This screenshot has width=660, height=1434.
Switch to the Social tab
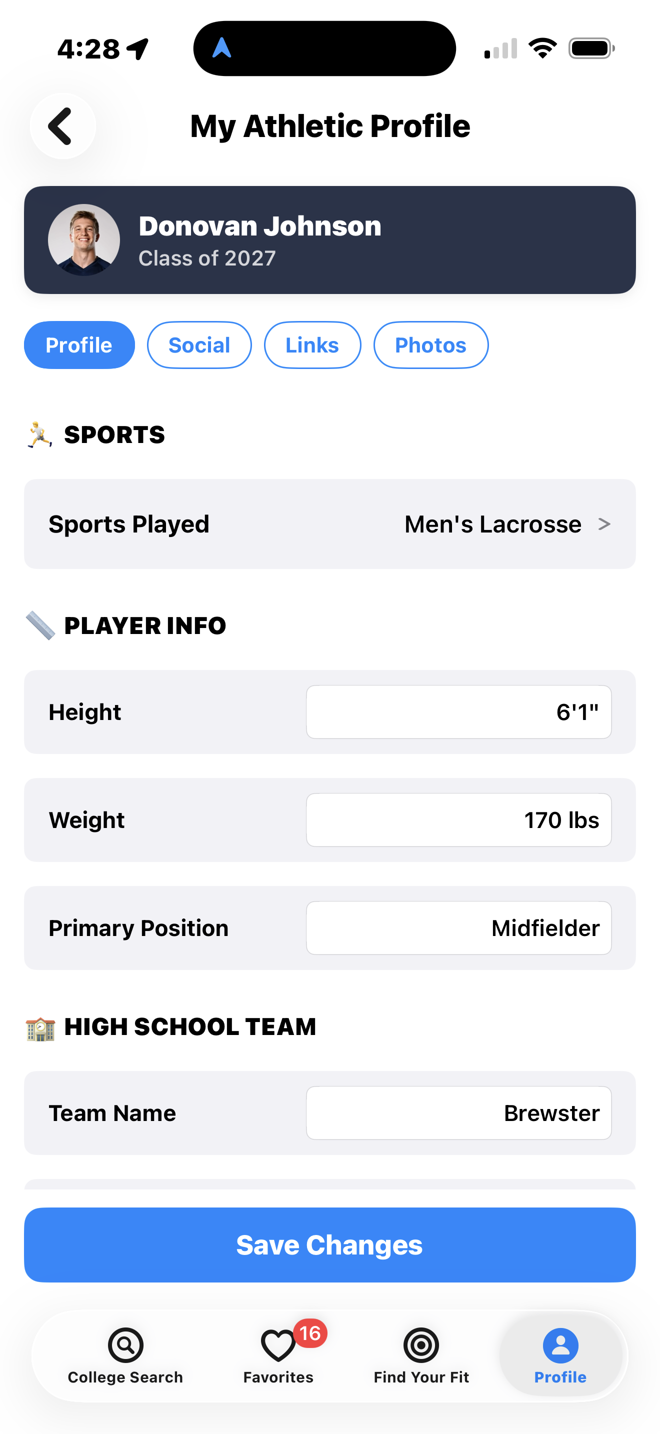[x=199, y=345]
